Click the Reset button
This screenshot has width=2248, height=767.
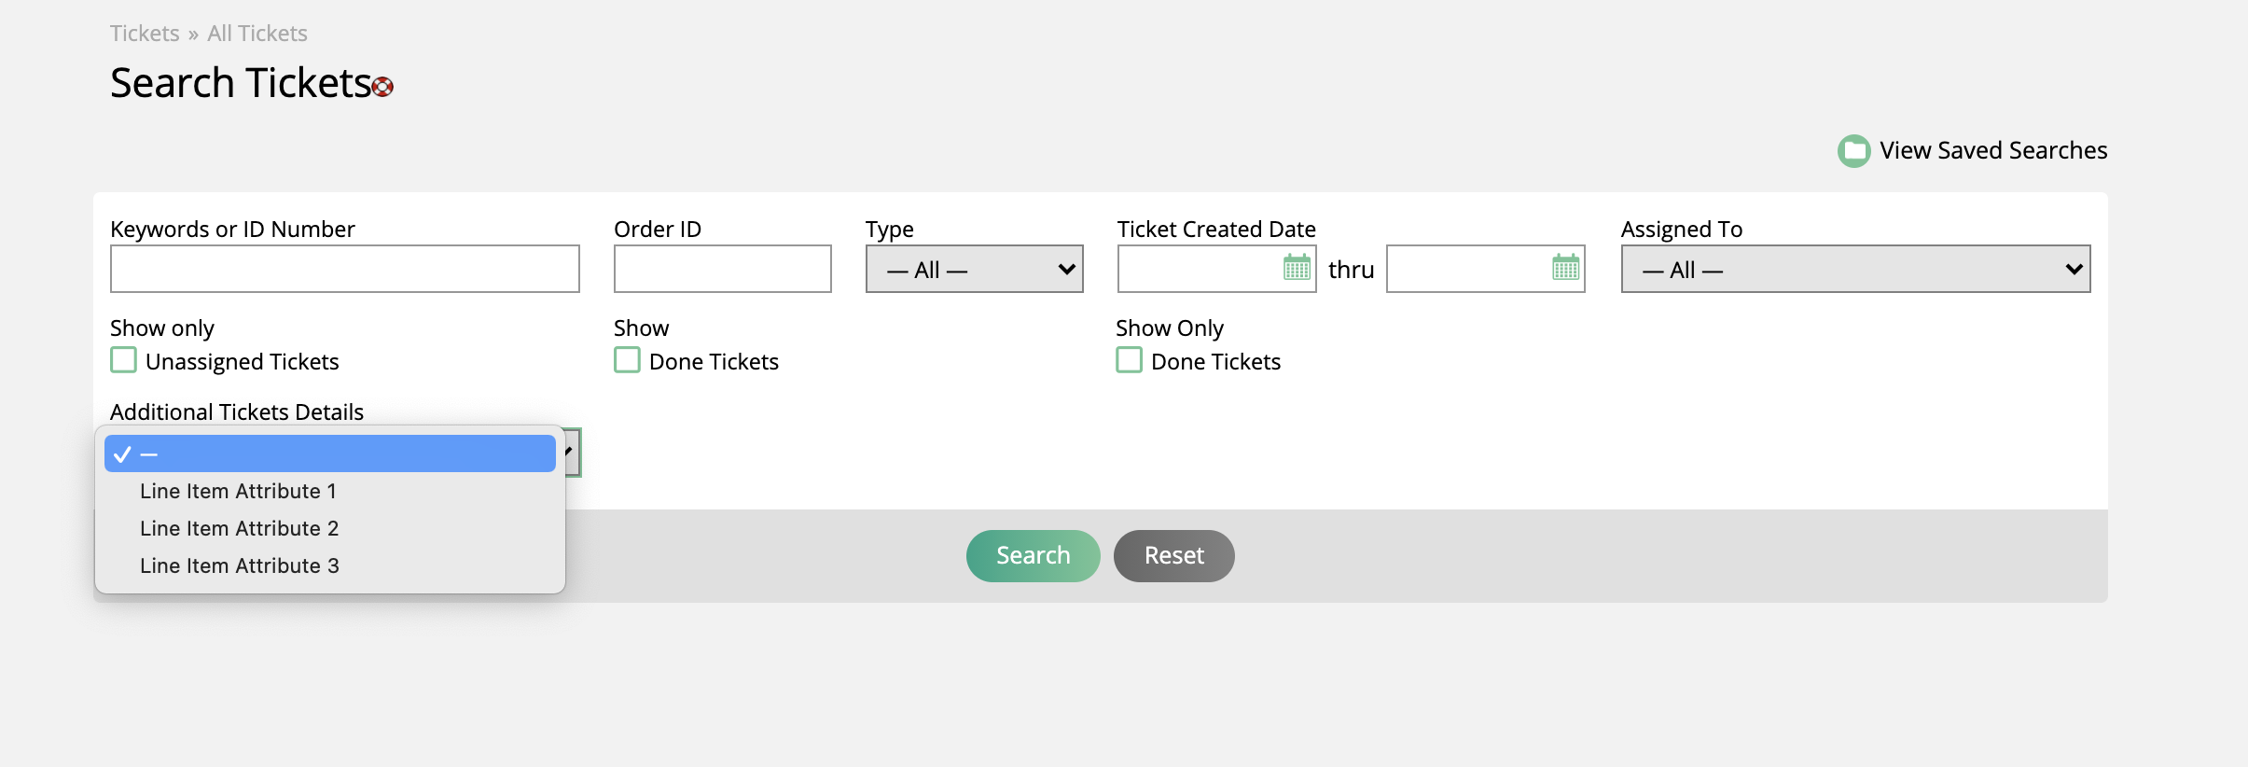coord(1173,556)
